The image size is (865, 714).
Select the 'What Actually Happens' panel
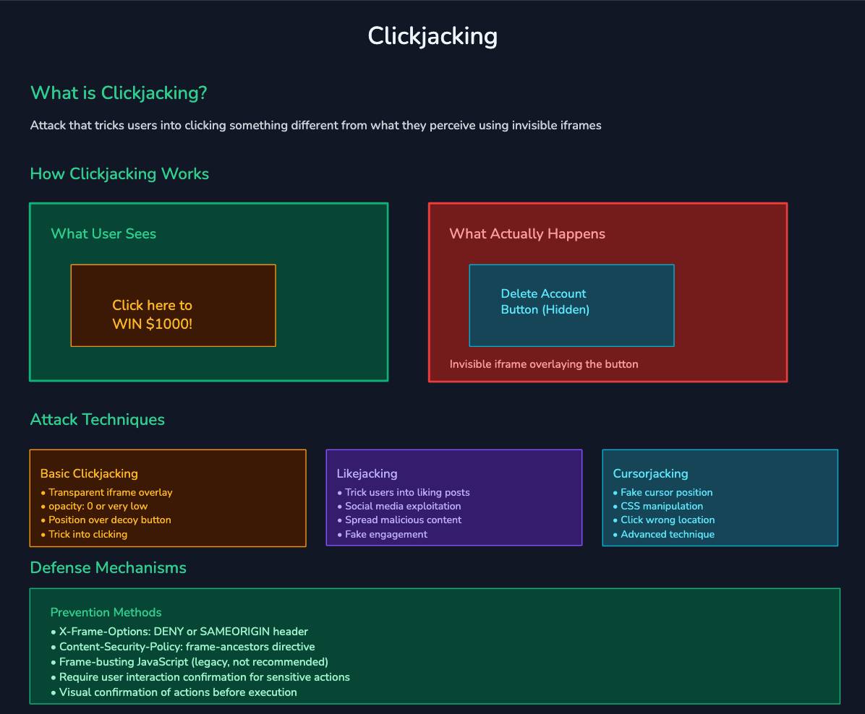click(608, 291)
